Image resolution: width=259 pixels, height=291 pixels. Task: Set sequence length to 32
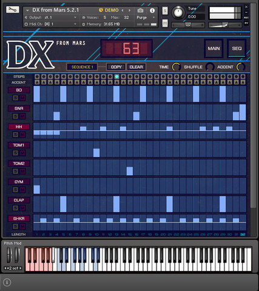point(243,235)
